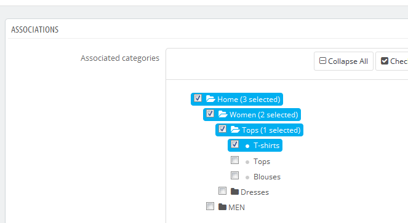The width and height of the screenshot is (408, 223).
Task: Click the bullet icon beside T-shirts
Action: (x=247, y=147)
